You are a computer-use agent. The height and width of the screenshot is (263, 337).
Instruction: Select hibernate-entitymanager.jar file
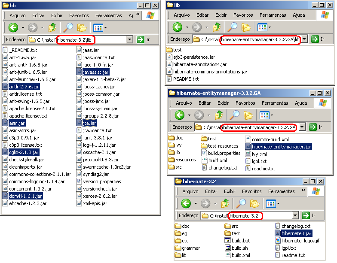(279, 147)
